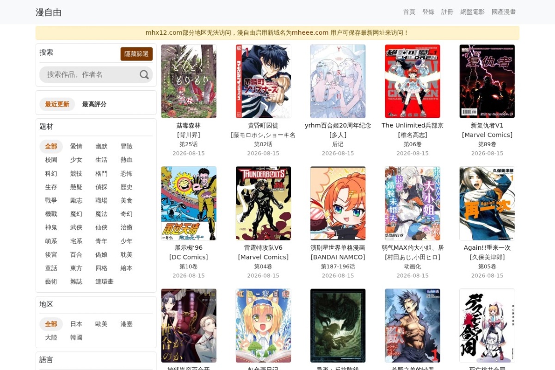Select the 東方 genre filter
The image size is (555, 370).
pyautogui.click(x=76, y=268)
